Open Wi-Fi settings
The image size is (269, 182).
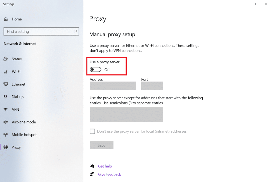tap(16, 72)
